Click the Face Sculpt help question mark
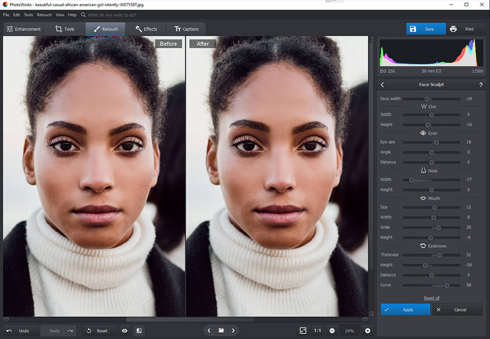The image size is (490, 339). pyautogui.click(x=481, y=85)
